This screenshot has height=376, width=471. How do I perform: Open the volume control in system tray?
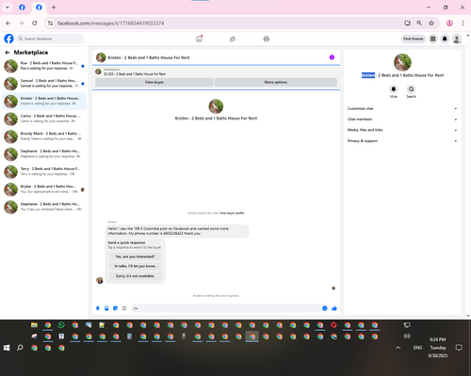tap(407, 337)
